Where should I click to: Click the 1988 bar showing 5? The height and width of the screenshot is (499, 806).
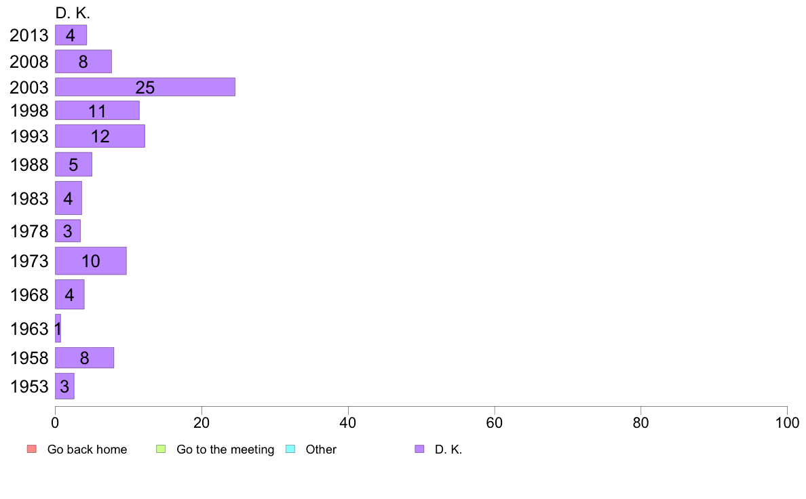73,165
